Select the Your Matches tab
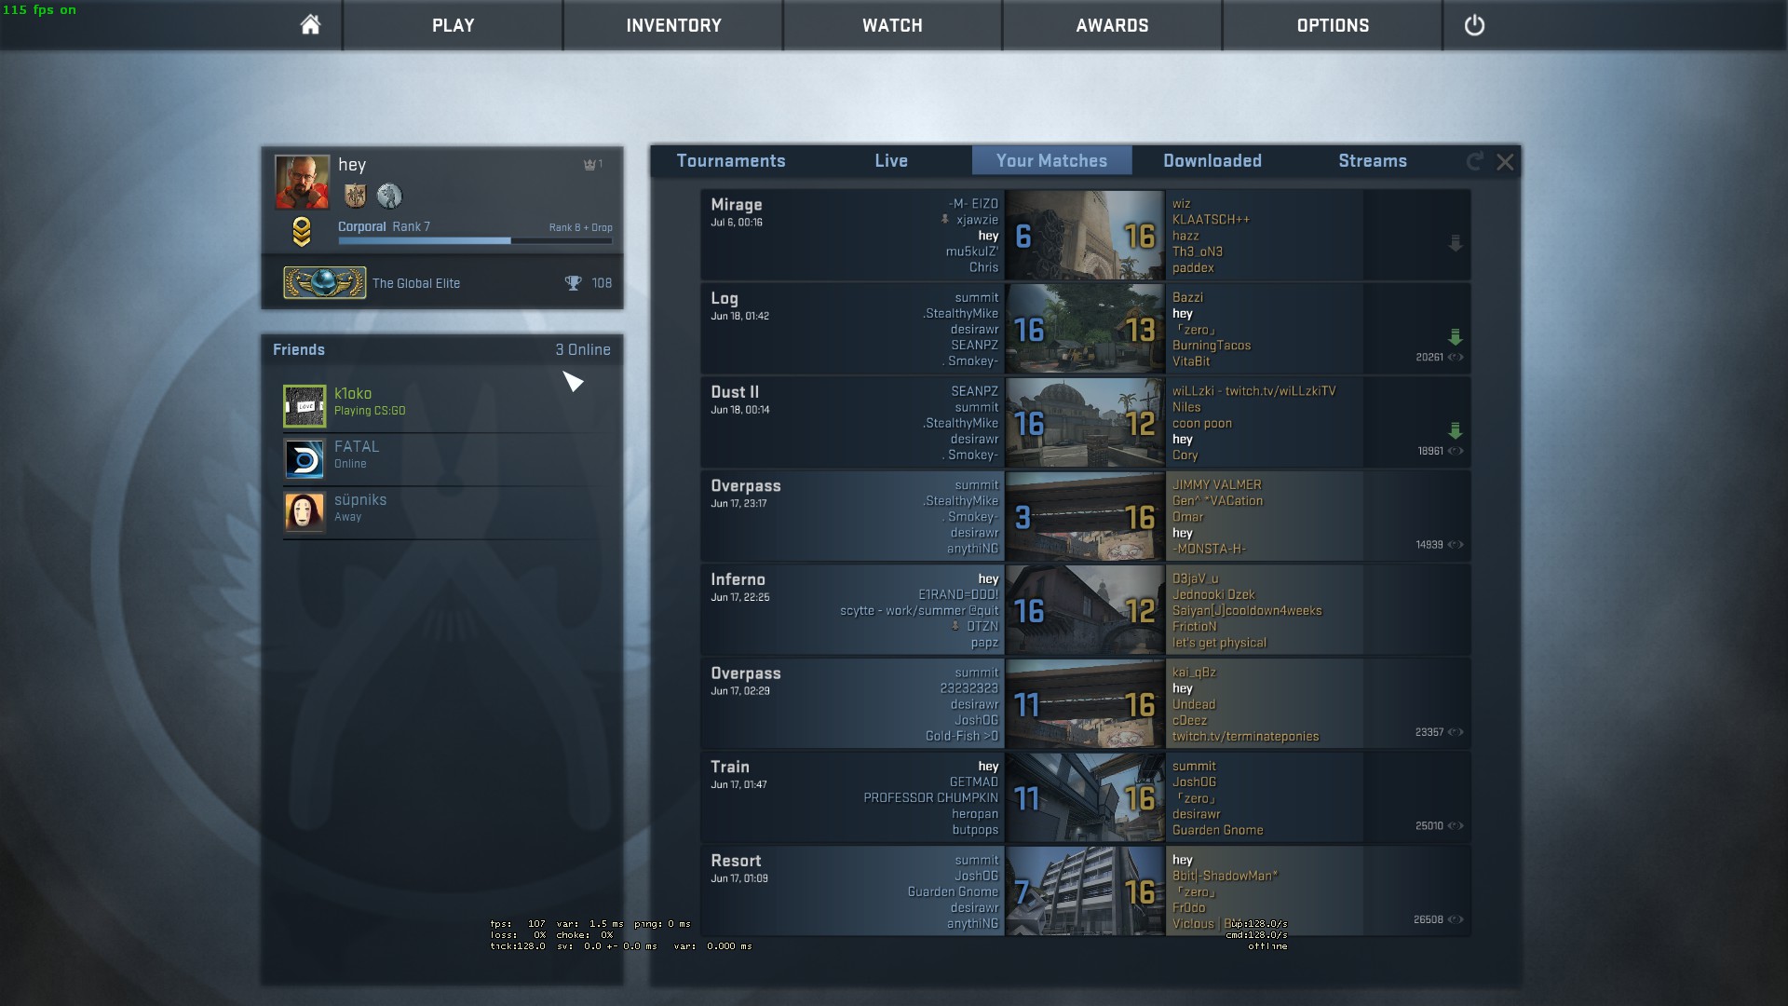Screen dimensions: 1788x1006 [1052, 161]
